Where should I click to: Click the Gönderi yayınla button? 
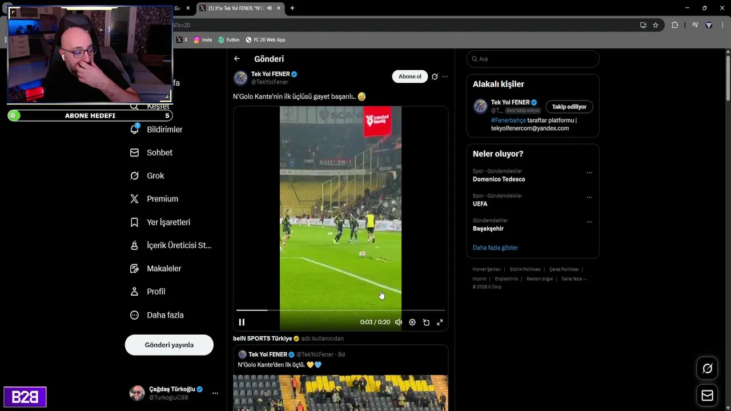pyautogui.click(x=169, y=345)
